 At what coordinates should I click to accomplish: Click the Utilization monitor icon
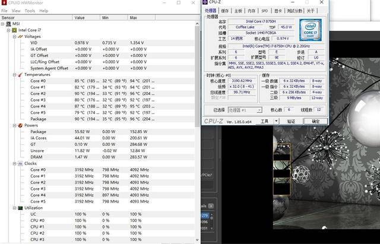pyautogui.click(x=20, y=208)
